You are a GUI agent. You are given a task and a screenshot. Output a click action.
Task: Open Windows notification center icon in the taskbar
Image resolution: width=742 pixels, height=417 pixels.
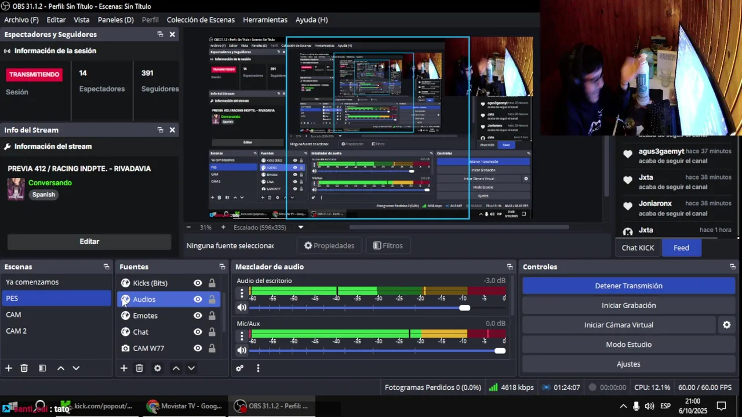click(721, 406)
